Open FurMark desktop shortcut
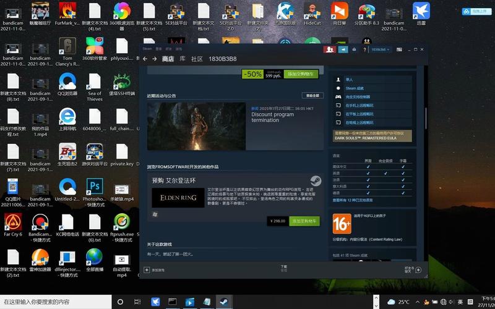495x309 pixels. (67, 14)
